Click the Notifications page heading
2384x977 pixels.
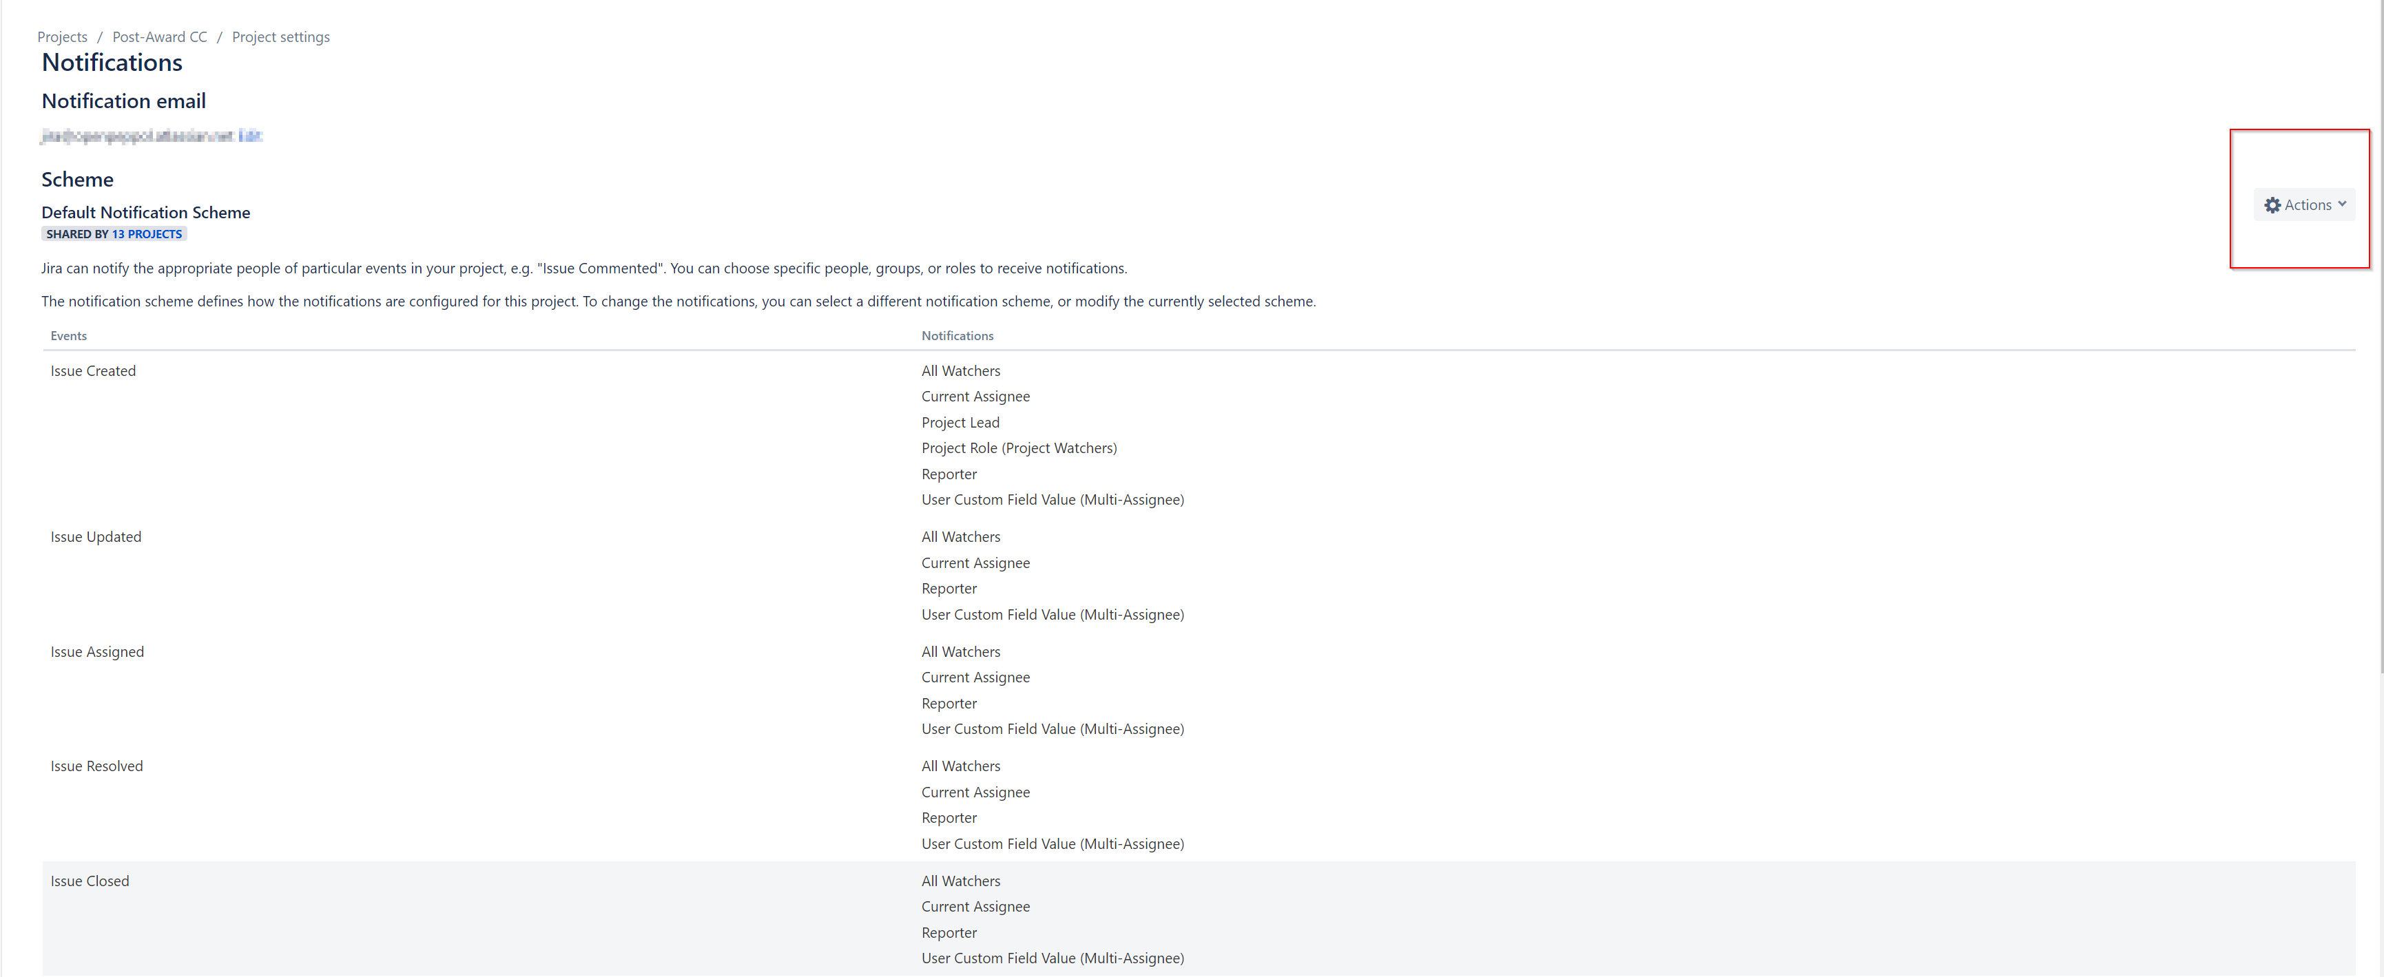point(112,62)
